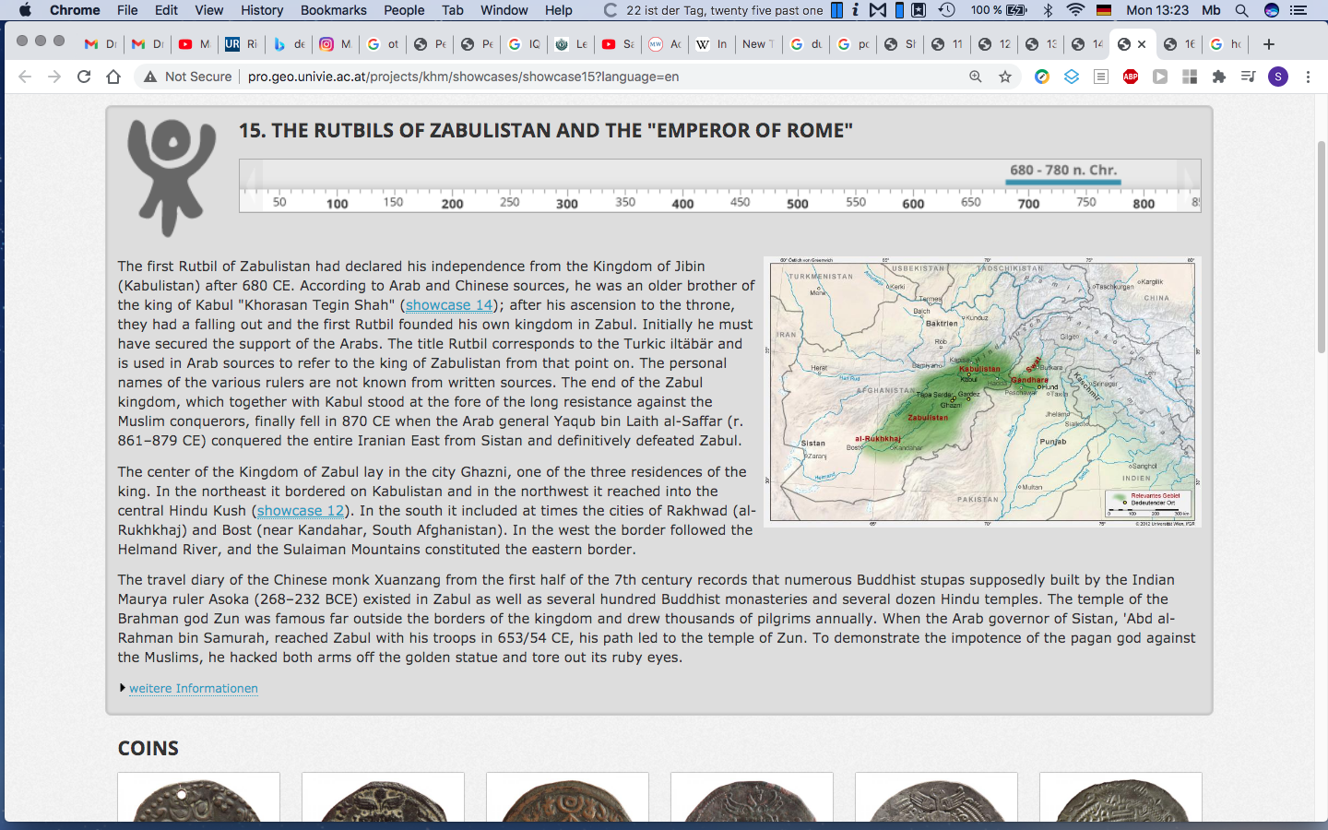Open Notification Center list icon
Viewport: 1328px width, 830px height.
[1300, 10]
